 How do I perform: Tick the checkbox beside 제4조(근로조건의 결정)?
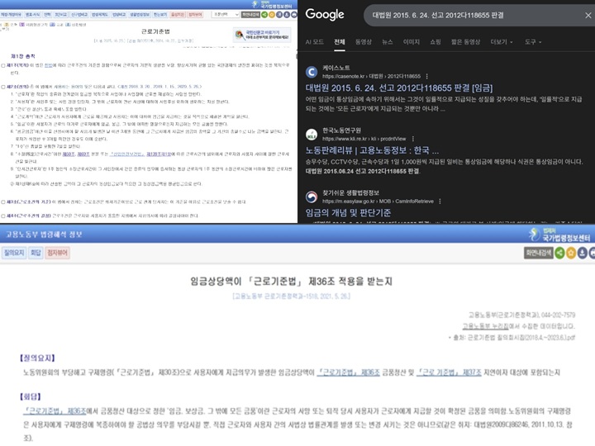(3, 216)
